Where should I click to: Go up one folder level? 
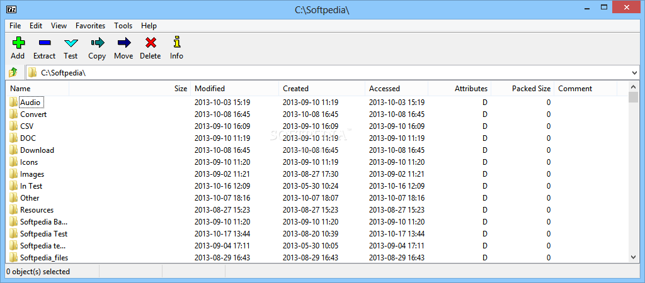click(x=13, y=73)
